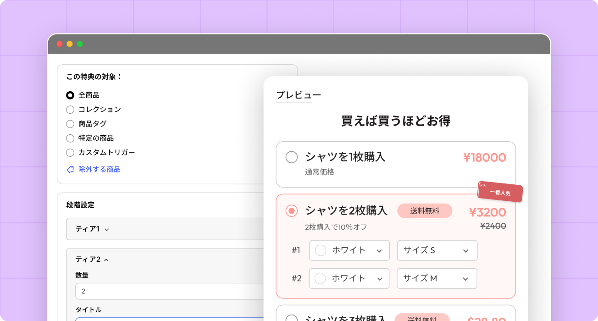Click the 段階設定 heading
The height and width of the screenshot is (321, 598).
[x=80, y=205]
